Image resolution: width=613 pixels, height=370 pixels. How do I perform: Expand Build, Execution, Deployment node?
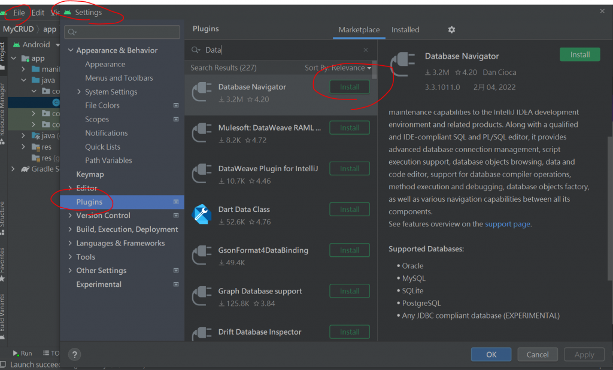[71, 229]
